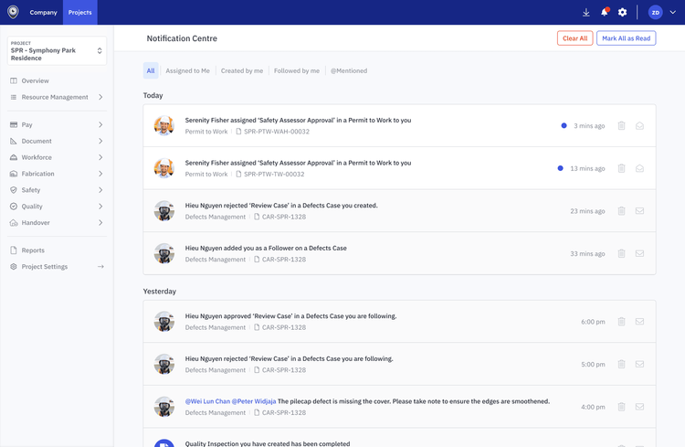Select the @Mentioned filter tab

click(x=348, y=70)
